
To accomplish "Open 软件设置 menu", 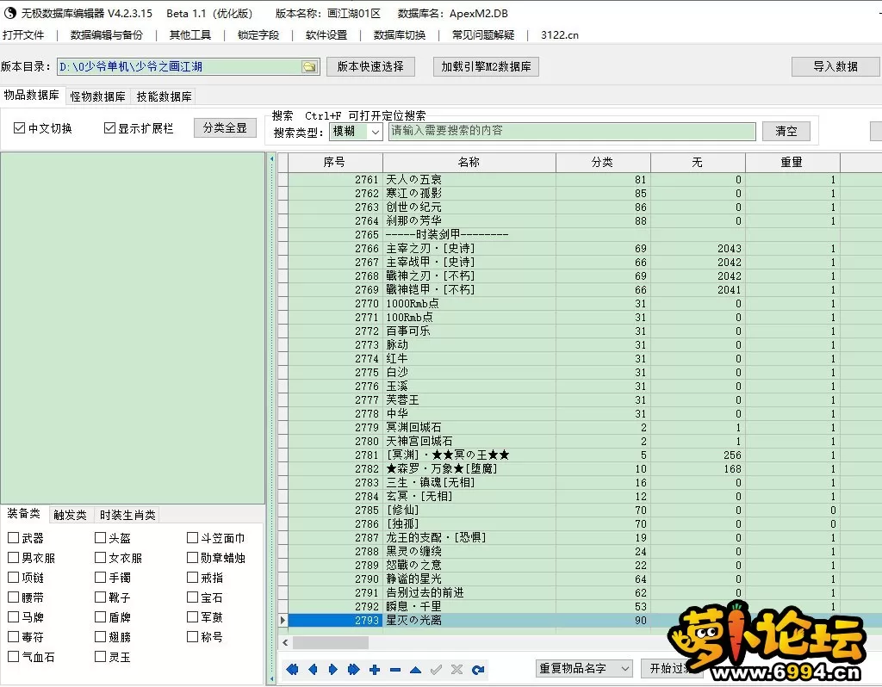I will pos(326,34).
